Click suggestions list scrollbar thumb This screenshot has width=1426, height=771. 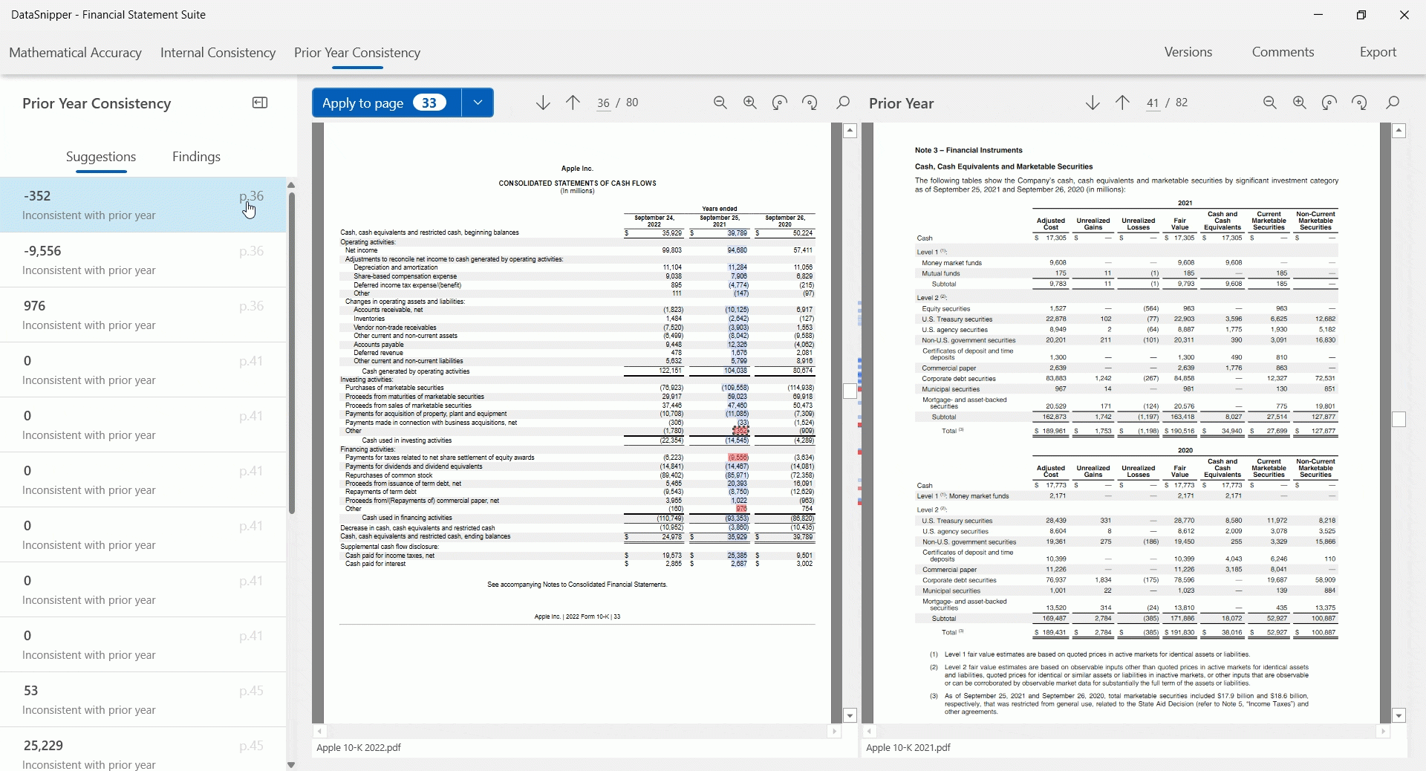(x=292, y=353)
